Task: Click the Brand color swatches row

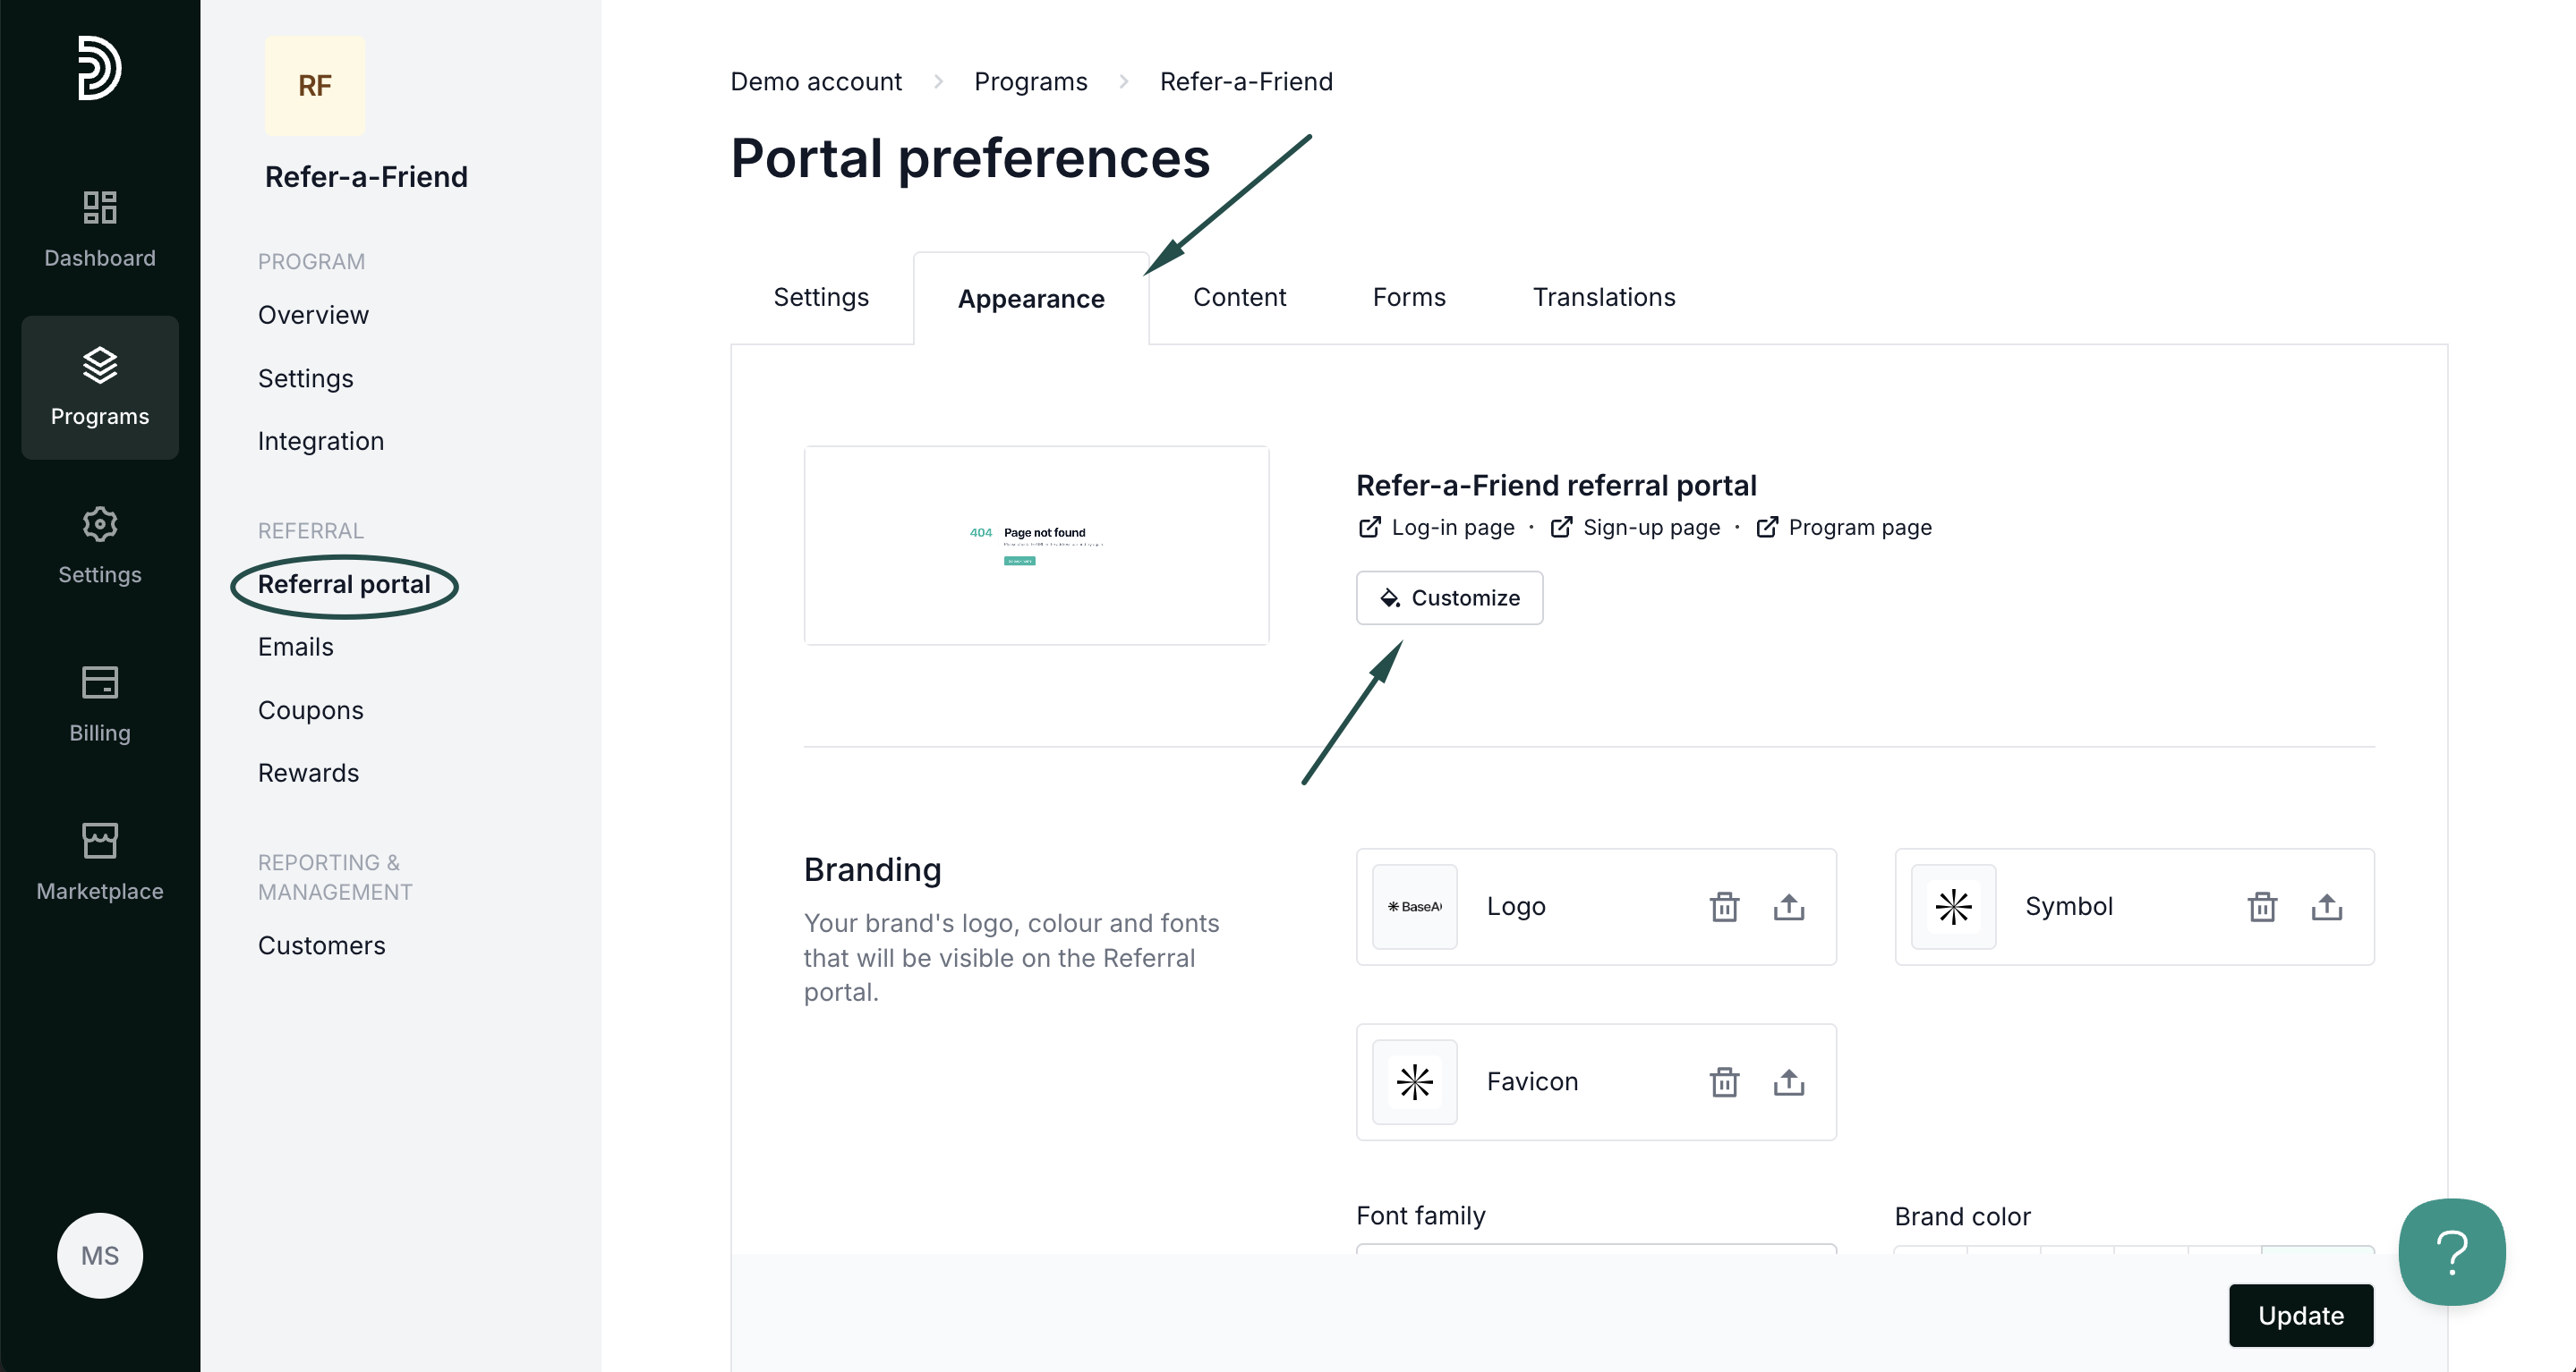Action: coord(2134,1249)
